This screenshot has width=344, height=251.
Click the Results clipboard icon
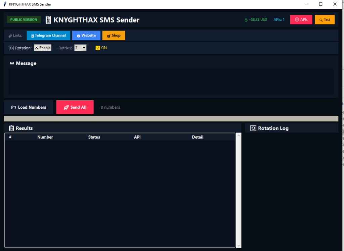pos(11,128)
